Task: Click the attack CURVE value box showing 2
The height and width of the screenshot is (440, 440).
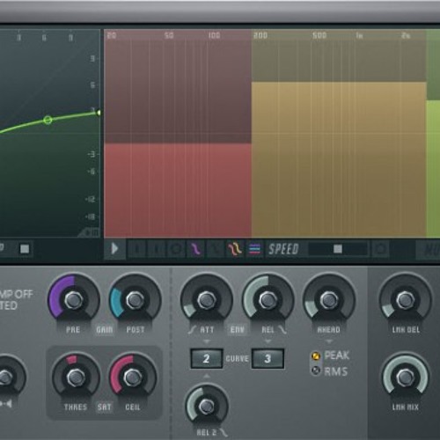Action: click(x=207, y=358)
